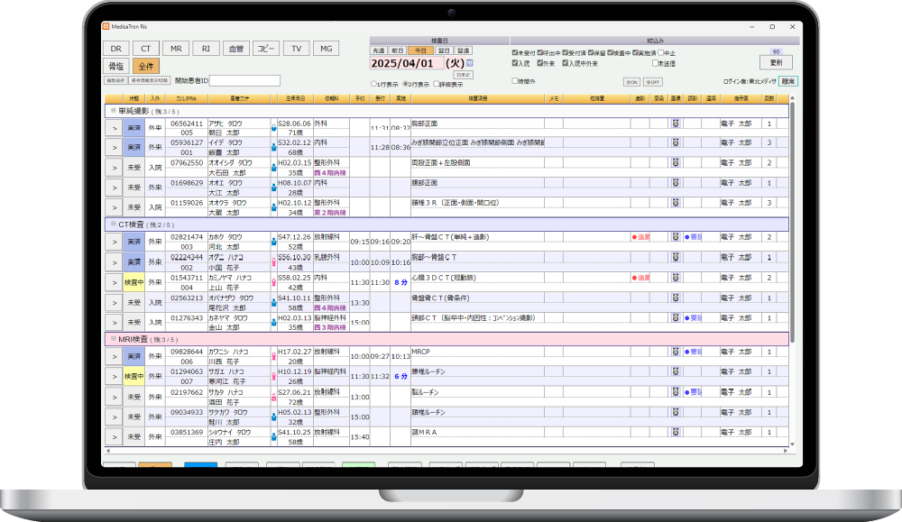Uncheck the 保留 filter checkbox
This screenshot has width=902, height=522.
(591, 52)
